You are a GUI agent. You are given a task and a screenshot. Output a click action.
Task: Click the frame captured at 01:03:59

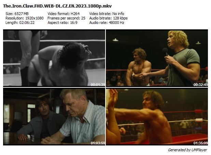pyautogui.click(x=54, y=116)
